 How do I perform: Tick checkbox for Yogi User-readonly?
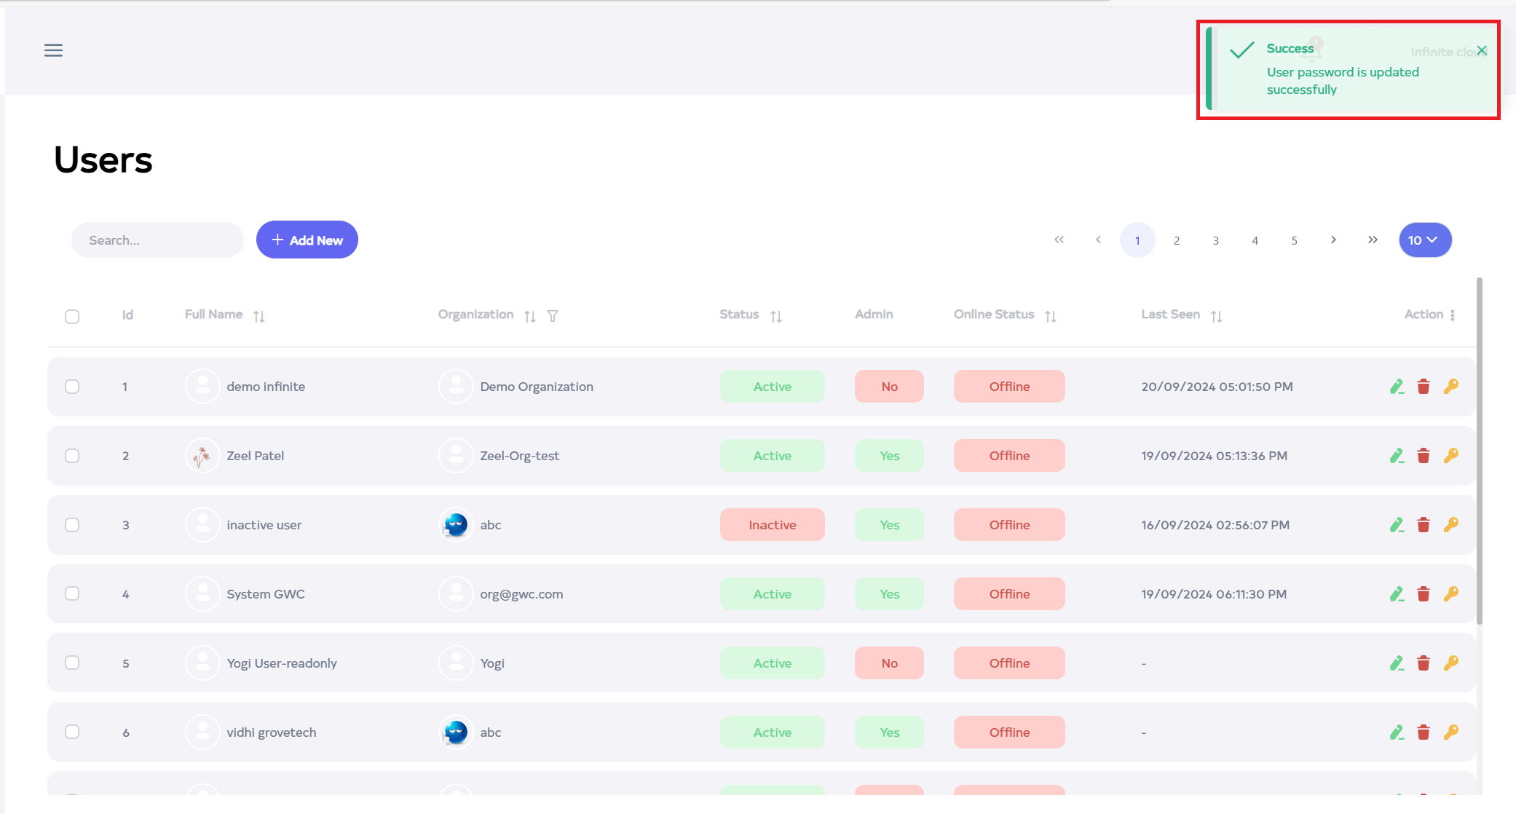coord(72,663)
